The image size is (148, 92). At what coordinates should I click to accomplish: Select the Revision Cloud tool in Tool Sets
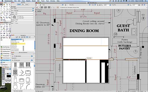tap(7, 31)
